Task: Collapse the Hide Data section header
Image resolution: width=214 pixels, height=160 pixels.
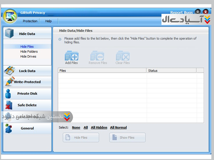Action: (27, 34)
